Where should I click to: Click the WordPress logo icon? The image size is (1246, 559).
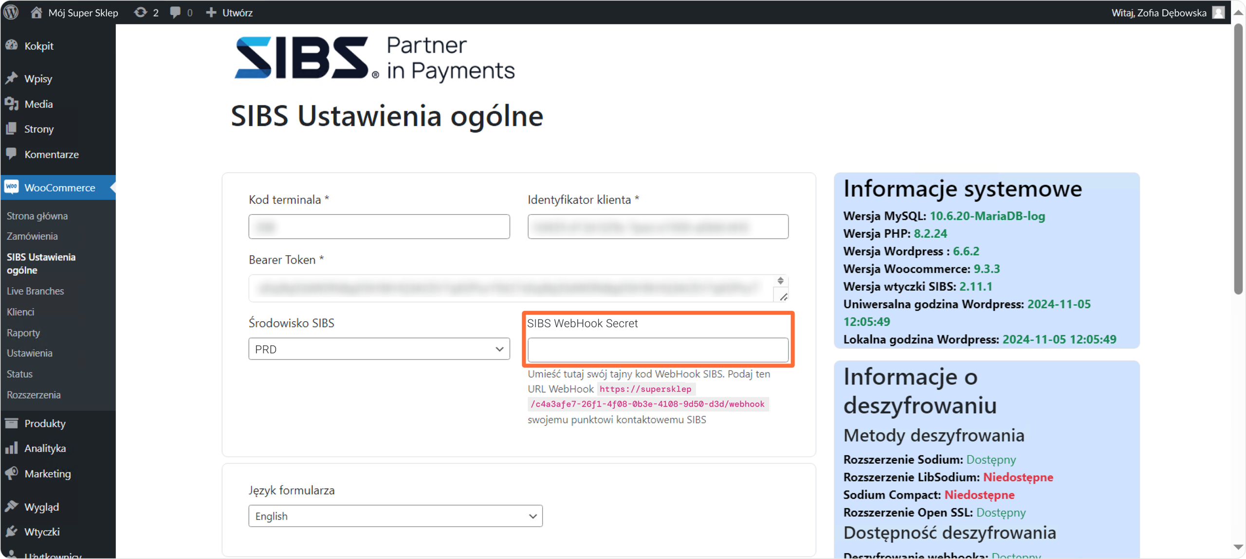tap(11, 12)
